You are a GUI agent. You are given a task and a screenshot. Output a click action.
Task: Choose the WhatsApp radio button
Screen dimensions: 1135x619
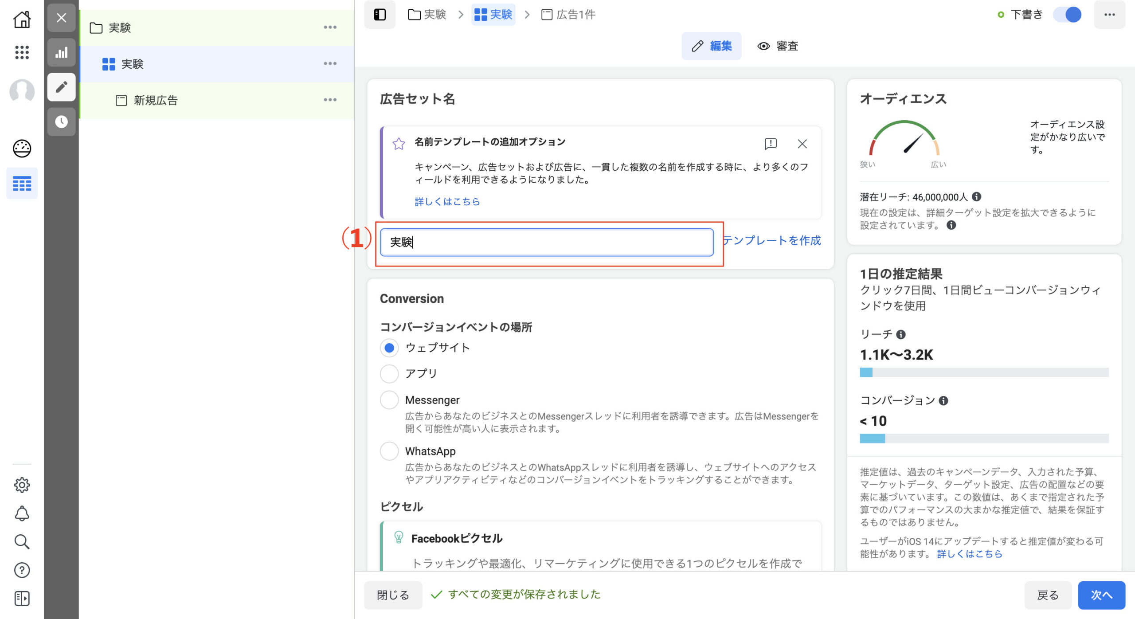coord(389,451)
